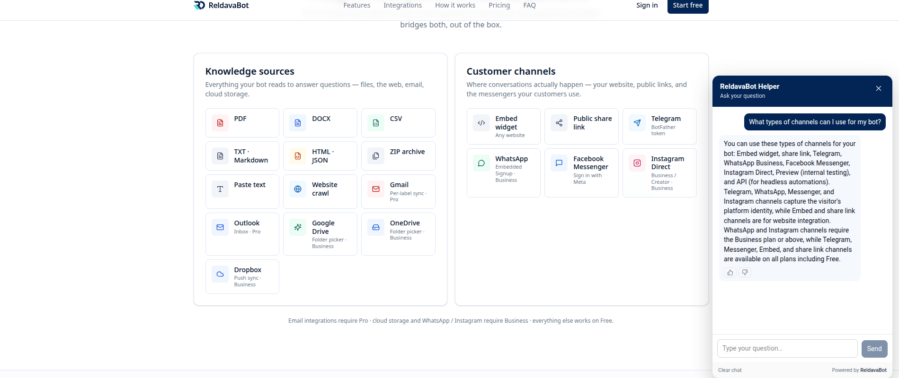Click the Customer channels heading
This screenshot has width=899, height=378.
coord(511,71)
